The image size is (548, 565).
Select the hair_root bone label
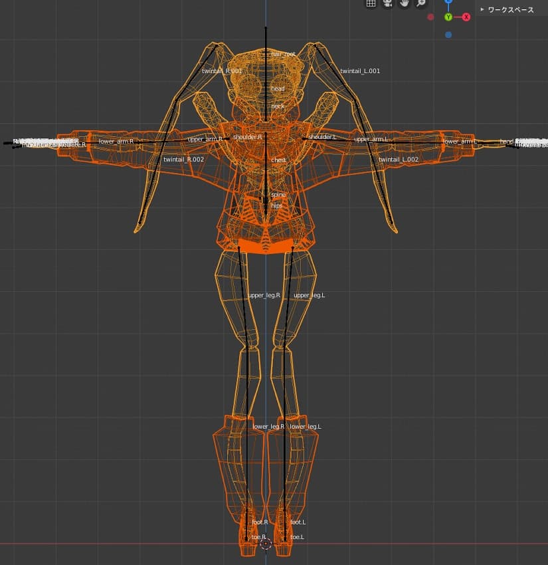tap(283, 54)
